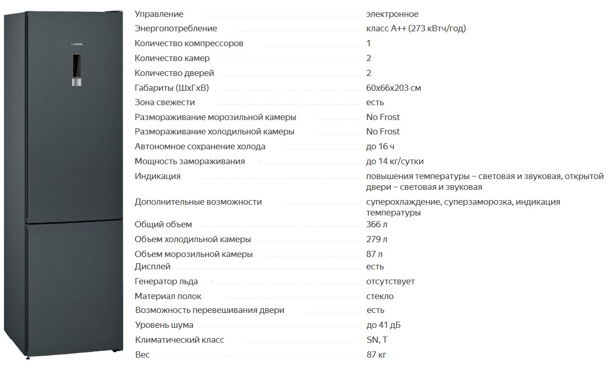Click the "Дополнительные возможности" label
The width and height of the screenshot is (611, 374).
pyautogui.click(x=198, y=202)
